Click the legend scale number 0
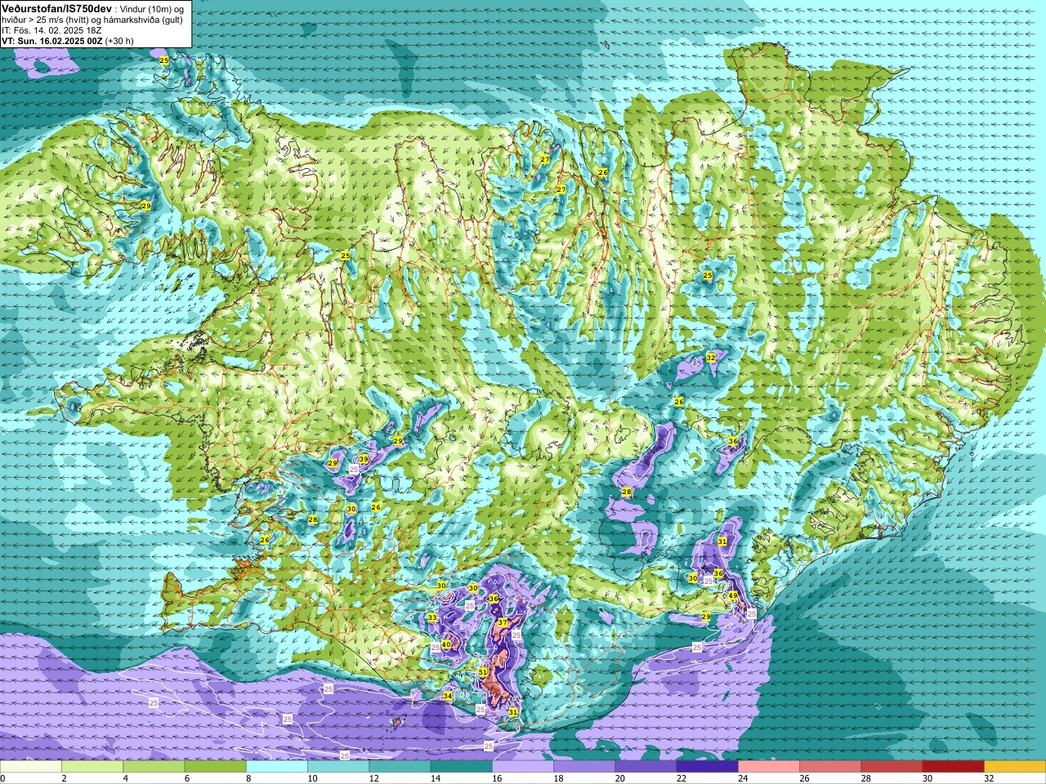The height and width of the screenshot is (784, 1046). (3, 778)
